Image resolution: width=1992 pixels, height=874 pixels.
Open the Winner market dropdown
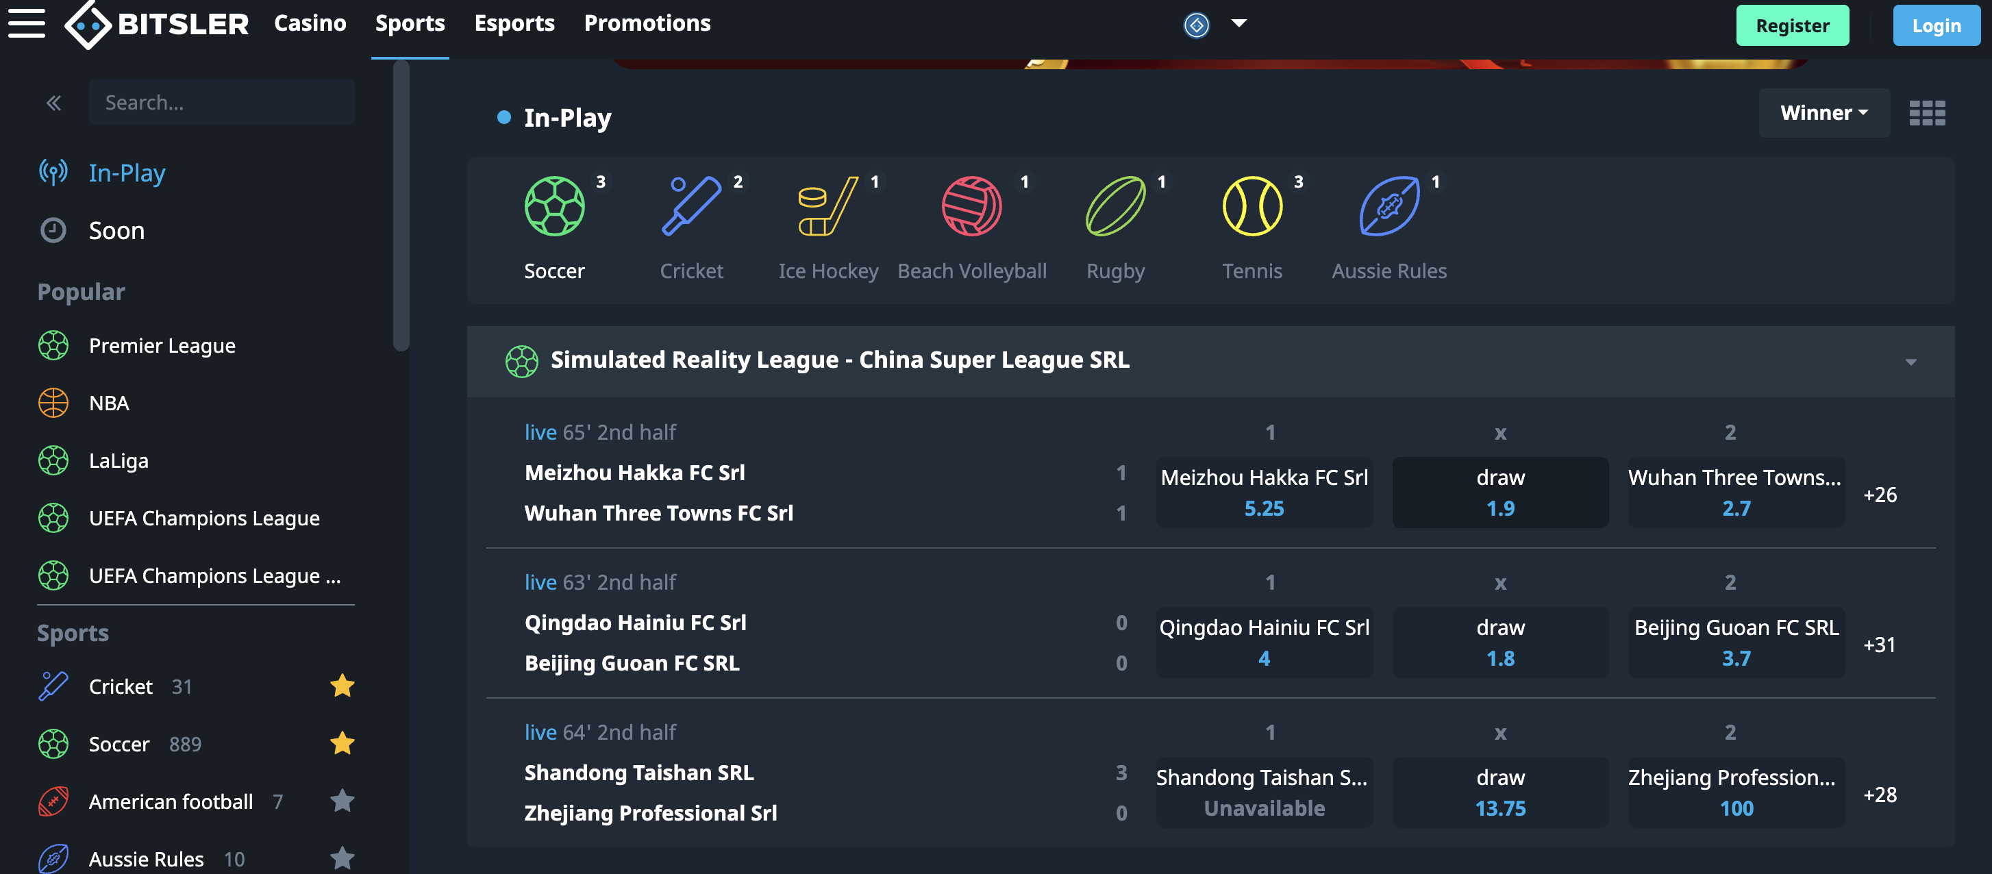(x=1824, y=113)
